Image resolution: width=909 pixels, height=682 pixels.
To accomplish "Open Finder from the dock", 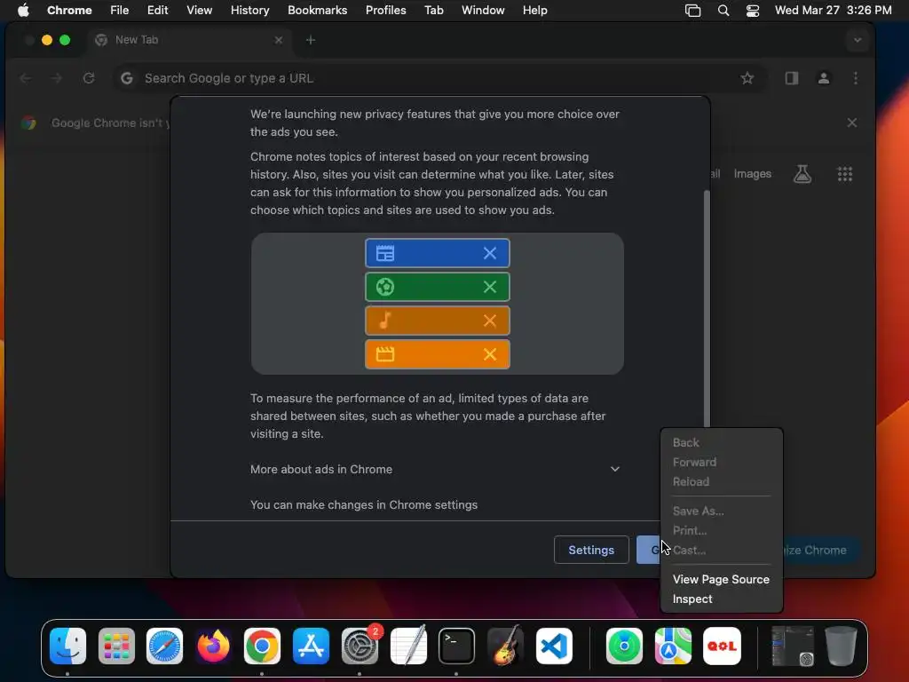I will [67, 646].
